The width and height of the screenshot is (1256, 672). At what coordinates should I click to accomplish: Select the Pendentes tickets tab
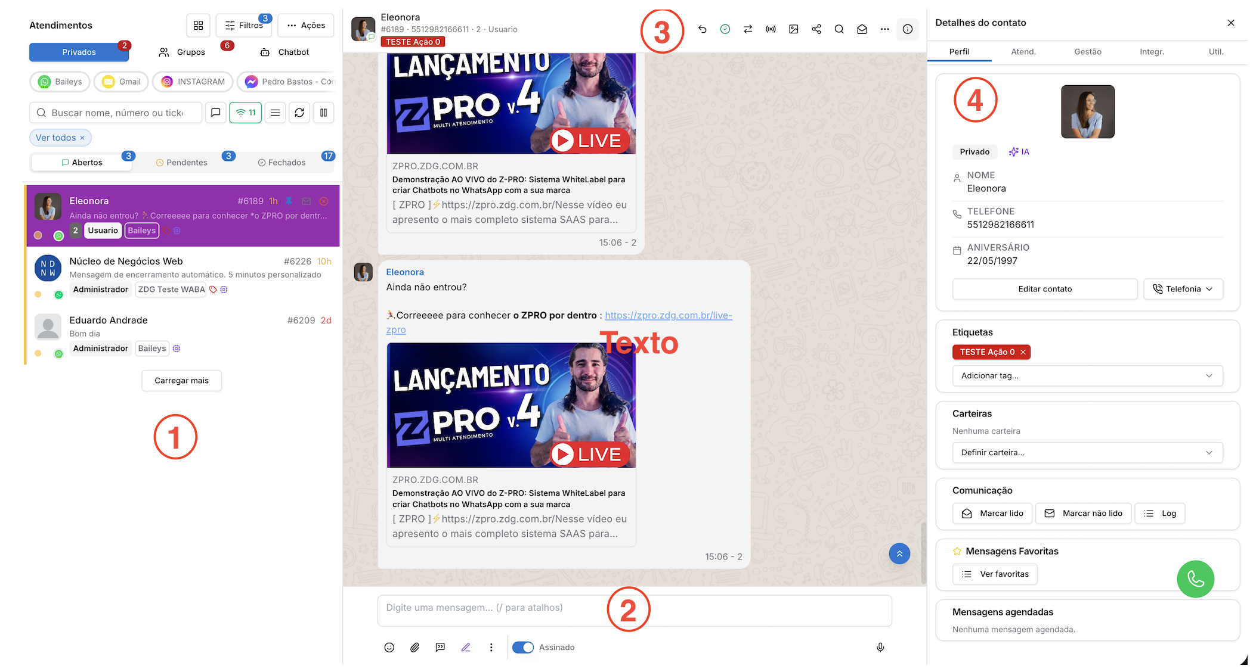click(182, 163)
